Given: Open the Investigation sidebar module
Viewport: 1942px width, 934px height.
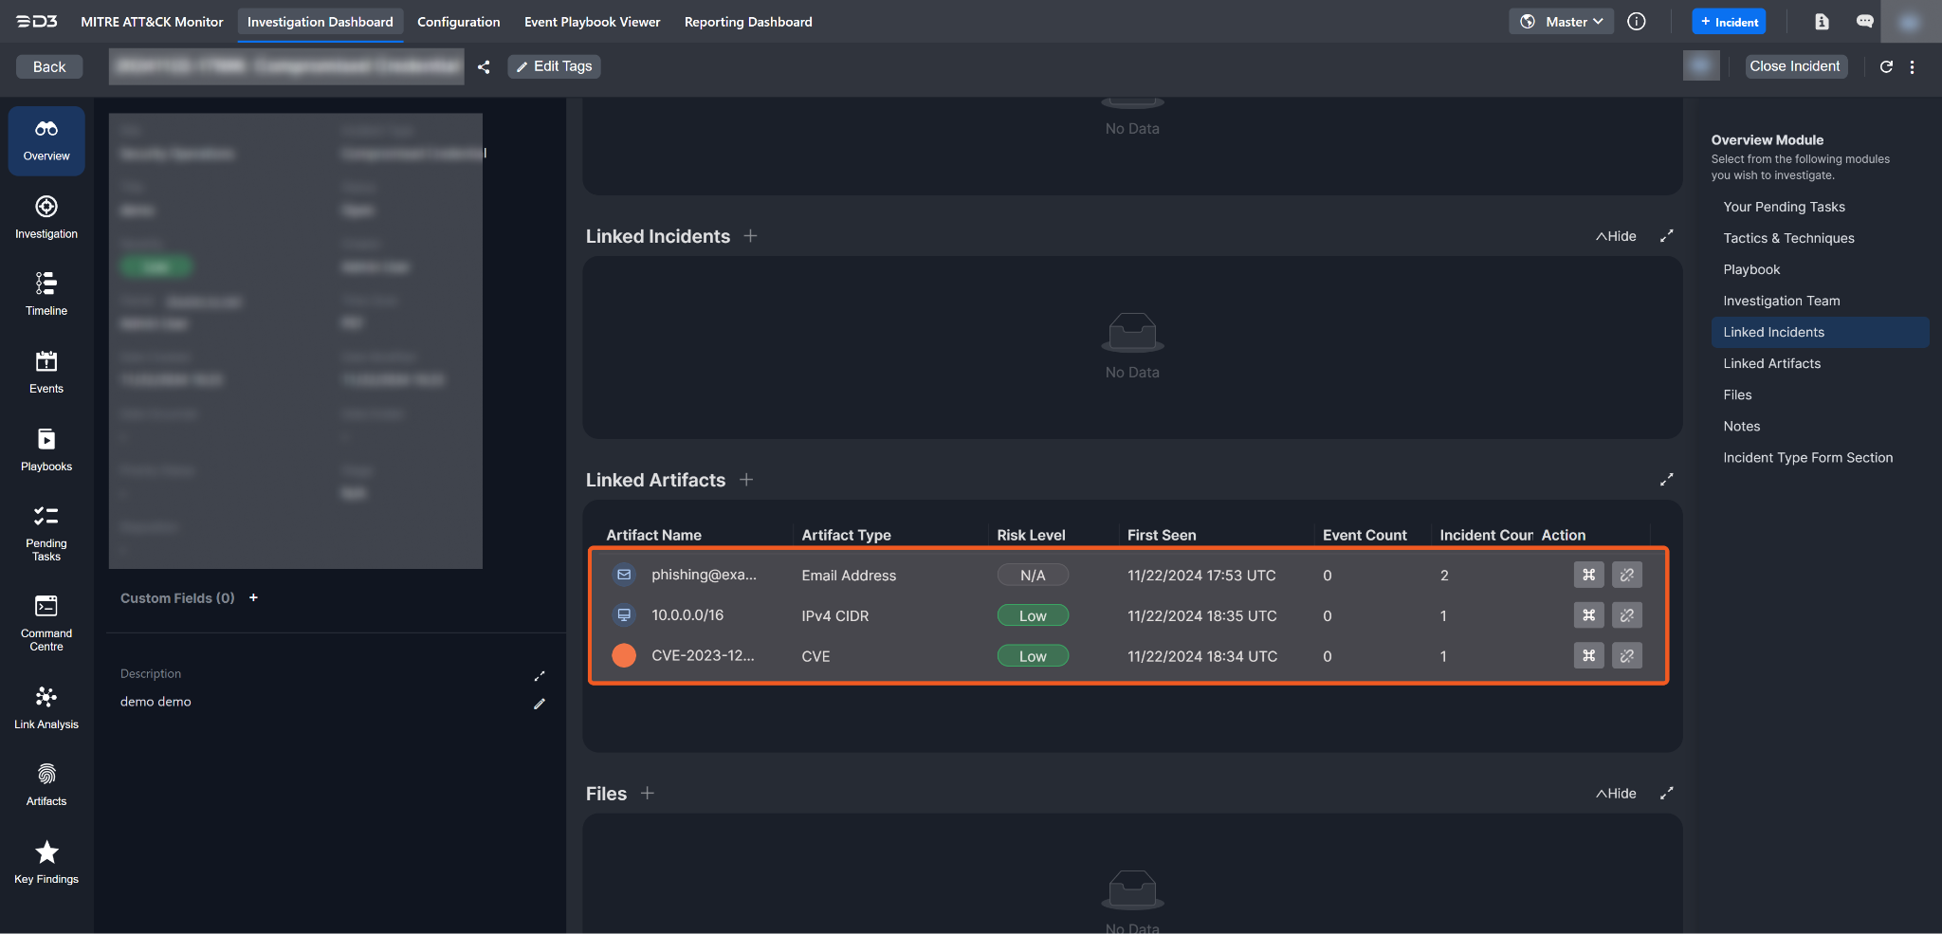Looking at the screenshot, I should coord(46,217).
